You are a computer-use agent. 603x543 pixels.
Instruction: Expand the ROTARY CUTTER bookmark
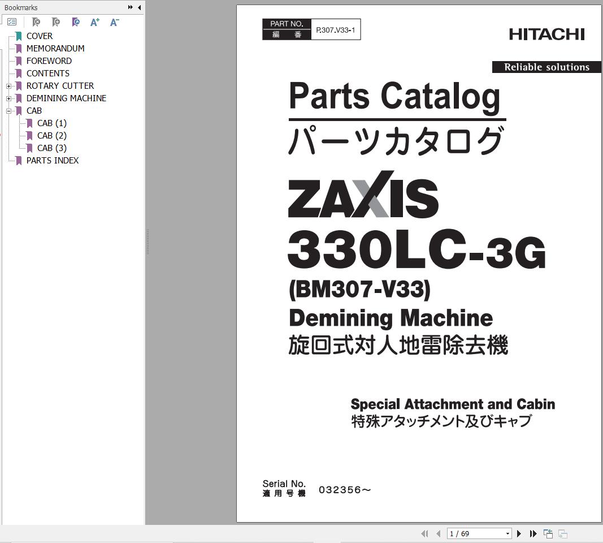click(x=9, y=86)
